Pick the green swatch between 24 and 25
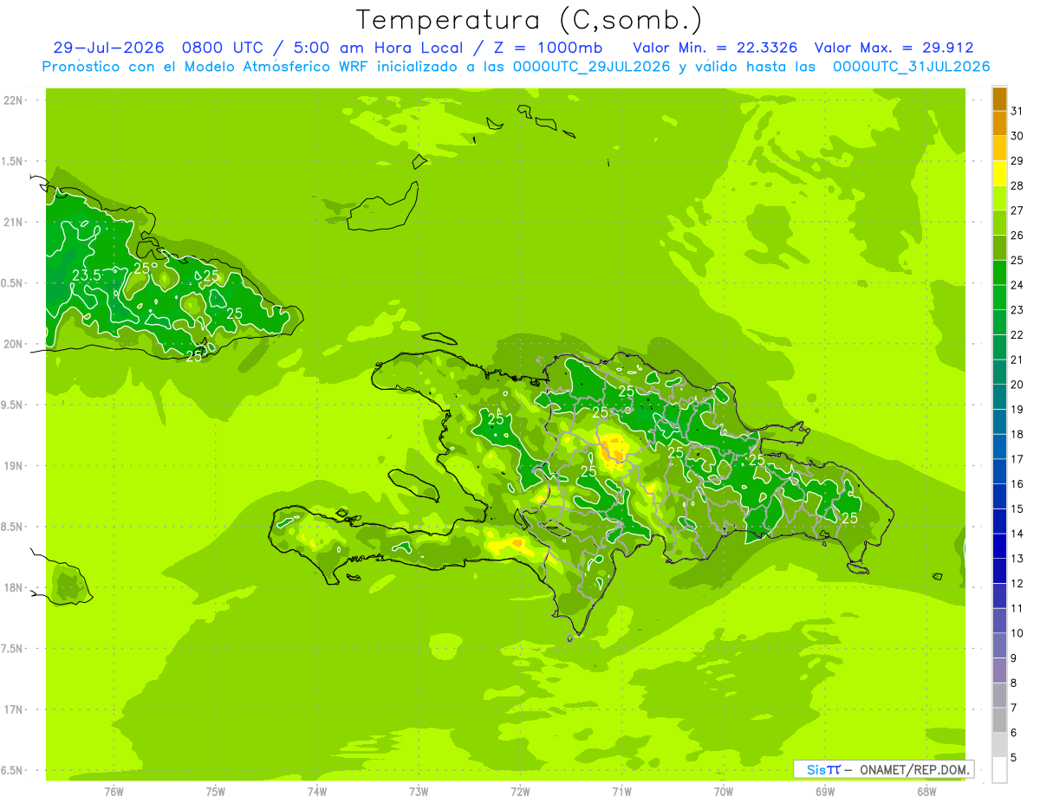The height and width of the screenshot is (803, 1040). click(x=999, y=272)
